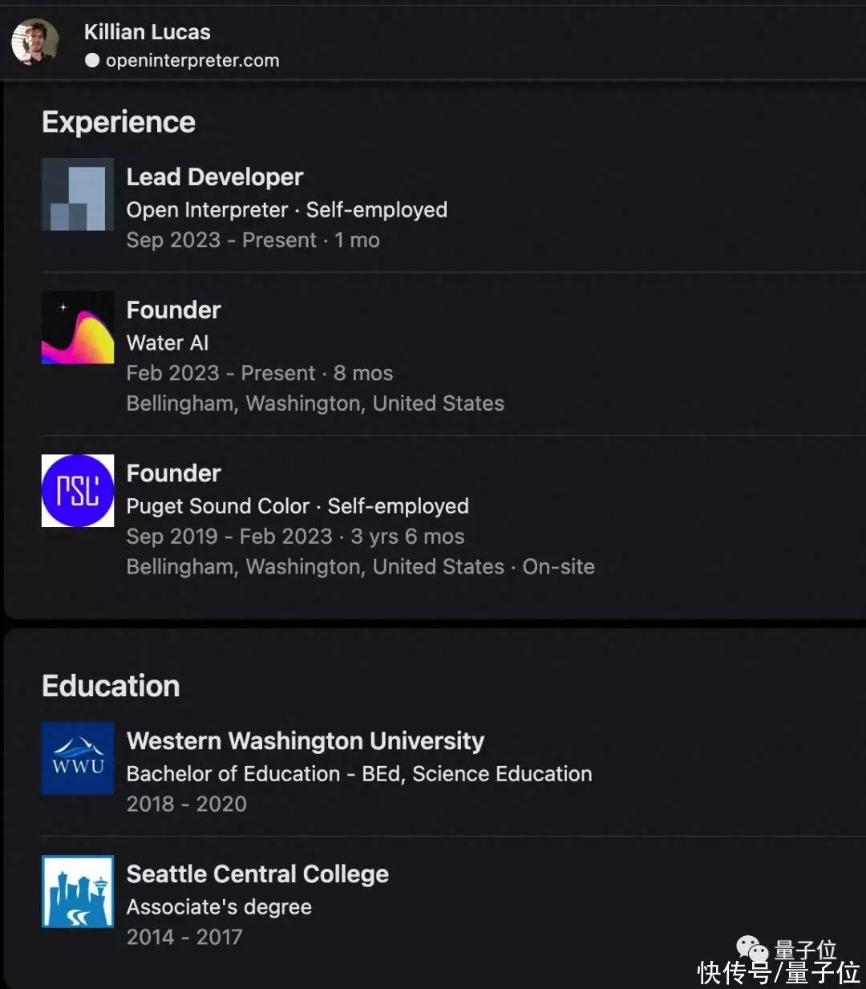This screenshot has width=866, height=989.
Task: Click the Education section heading
Action: 111,686
